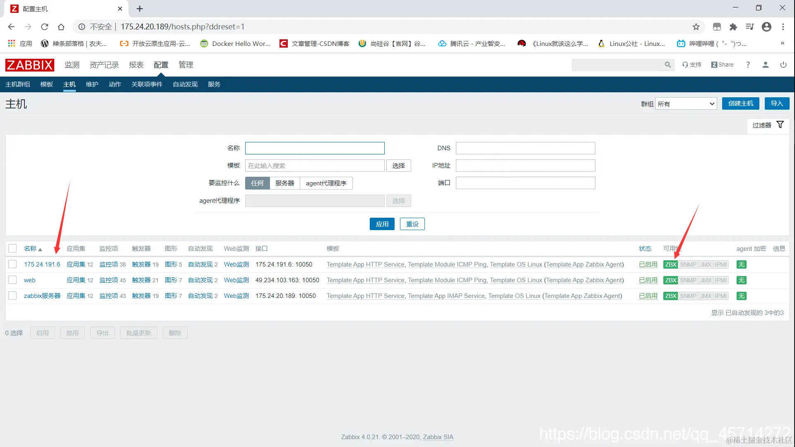Check the box for host 175.24.191.6
The image size is (795, 447).
12,264
